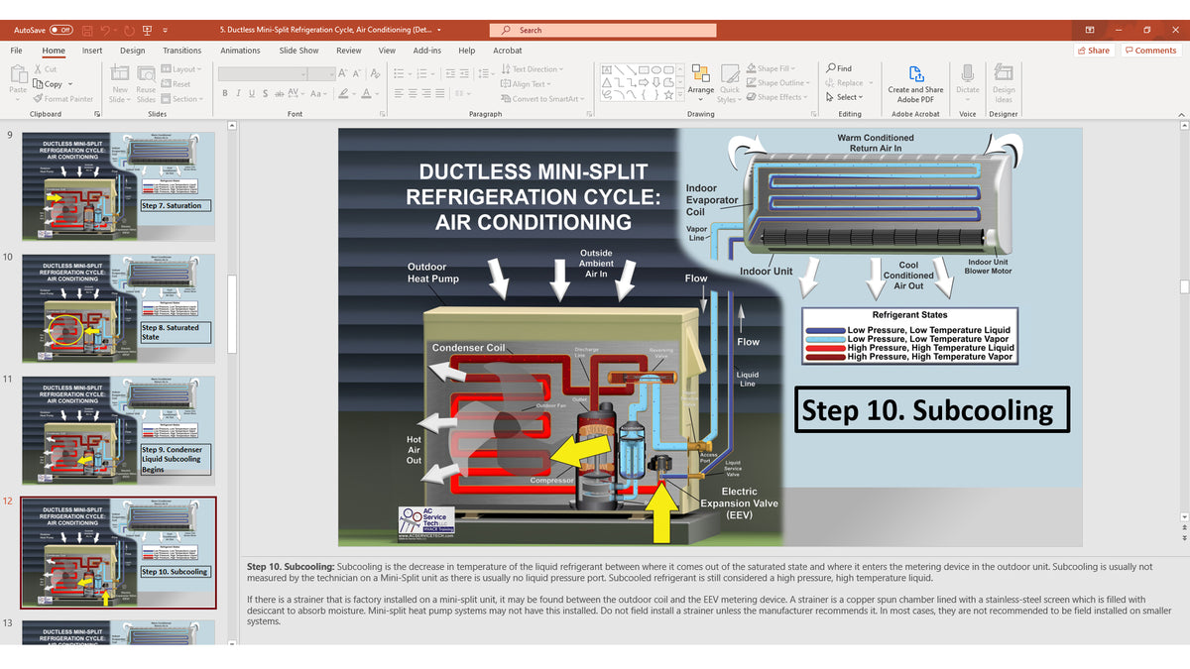This screenshot has width=1190, height=669.
Task: Increase font size with the larger A
Action: (343, 73)
